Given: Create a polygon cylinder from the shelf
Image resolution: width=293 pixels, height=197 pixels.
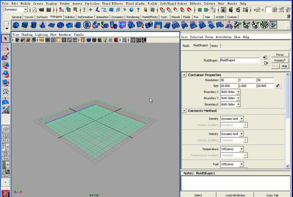Looking at the screenshot, I should (34, 25).
